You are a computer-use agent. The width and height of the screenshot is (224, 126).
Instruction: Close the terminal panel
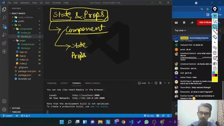pyautogui.click(x=169, y=83)
